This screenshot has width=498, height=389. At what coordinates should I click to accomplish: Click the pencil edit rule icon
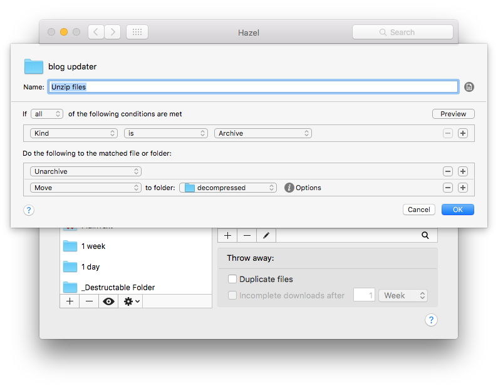pos(266,236)
